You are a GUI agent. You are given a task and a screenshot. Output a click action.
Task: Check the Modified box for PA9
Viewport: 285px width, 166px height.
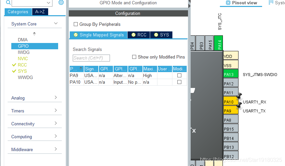[x=179, y=75]
